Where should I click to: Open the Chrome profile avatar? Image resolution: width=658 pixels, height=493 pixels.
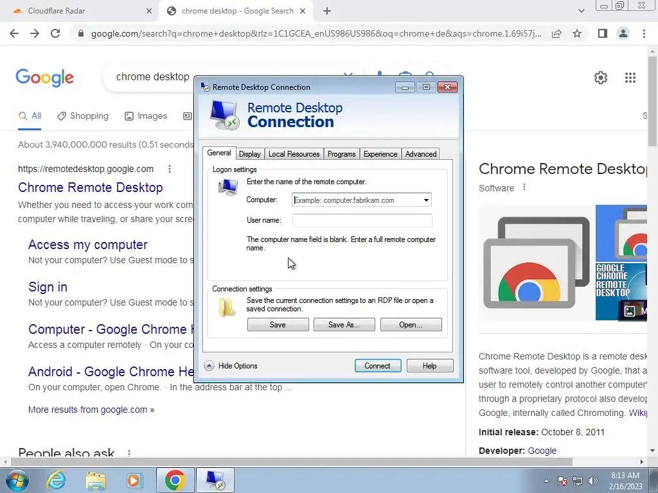[x=623, y=33]
